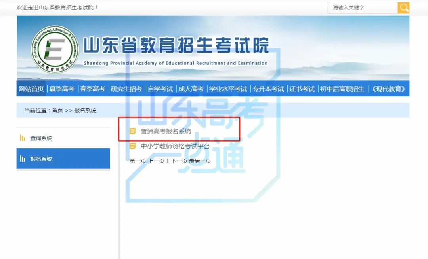The height and width of the screenshot is (259, 428).
Task: Open the 研究生招考 menu item
Action: click(x=126, y=89)
